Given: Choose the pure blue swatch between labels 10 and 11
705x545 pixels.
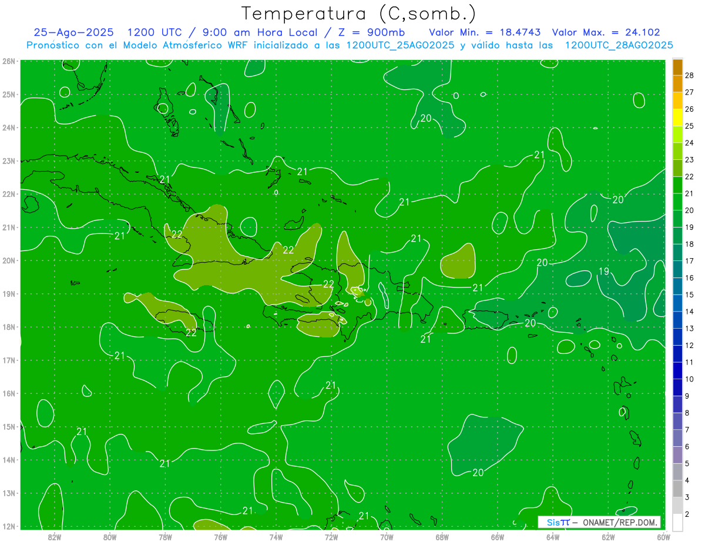Looking at the screenshot, I should tap(677, 370).
